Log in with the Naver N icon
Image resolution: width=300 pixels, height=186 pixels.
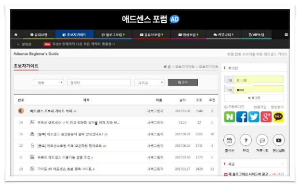(230, 117)
